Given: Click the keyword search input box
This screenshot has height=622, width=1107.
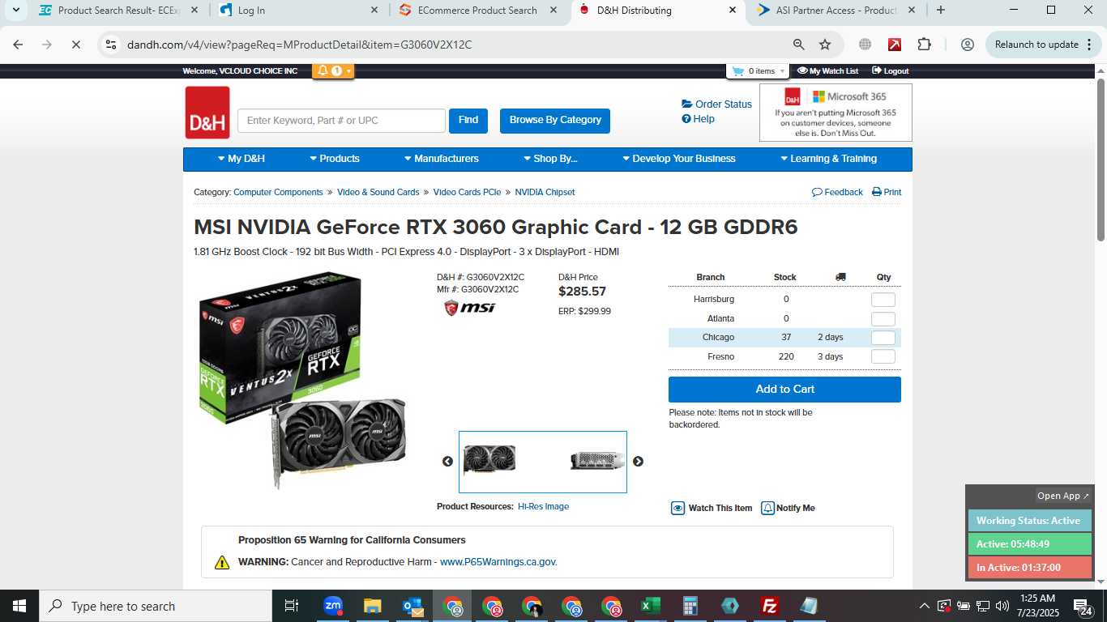Looking at the screenshot, I should coord(341,121).
